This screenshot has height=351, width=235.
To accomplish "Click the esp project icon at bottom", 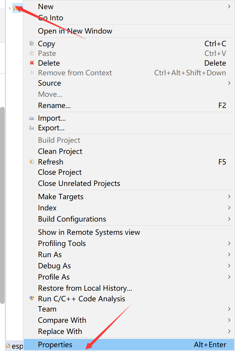I will coord(8,346).
